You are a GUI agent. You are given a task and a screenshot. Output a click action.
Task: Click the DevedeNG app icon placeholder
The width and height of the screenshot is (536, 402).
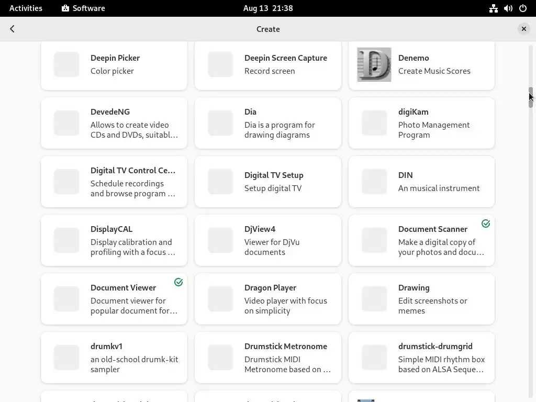(x=66, y=123)
